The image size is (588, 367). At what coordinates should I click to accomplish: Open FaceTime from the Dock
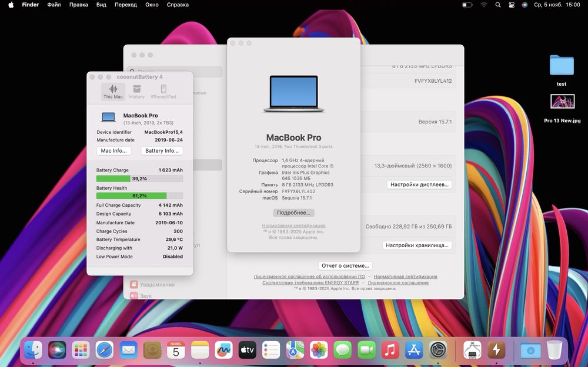(x=366, y=350)
